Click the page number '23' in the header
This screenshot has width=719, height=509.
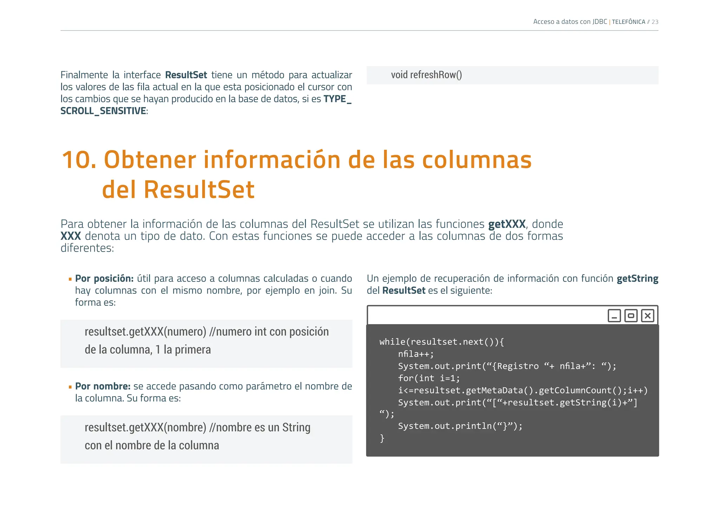pyautogui.click(x=655, y=22)
